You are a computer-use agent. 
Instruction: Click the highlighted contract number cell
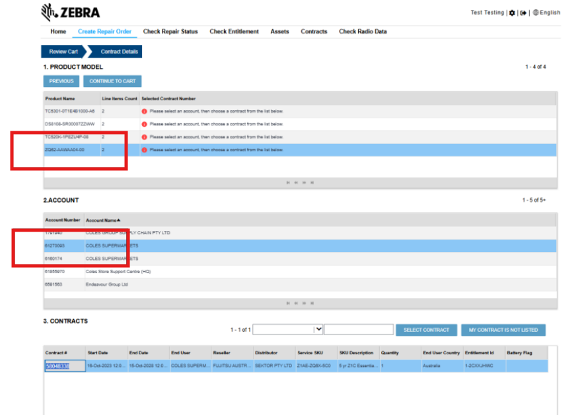point(65,366)
